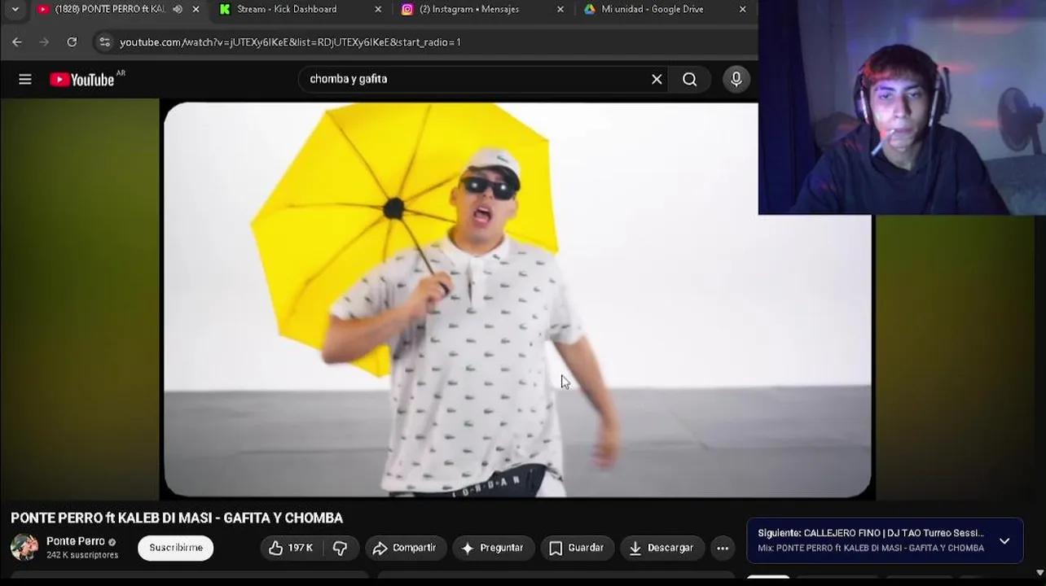
Task: Click the video title PONTE PERRO ft KALEB DI MASI
Action: 177,518
